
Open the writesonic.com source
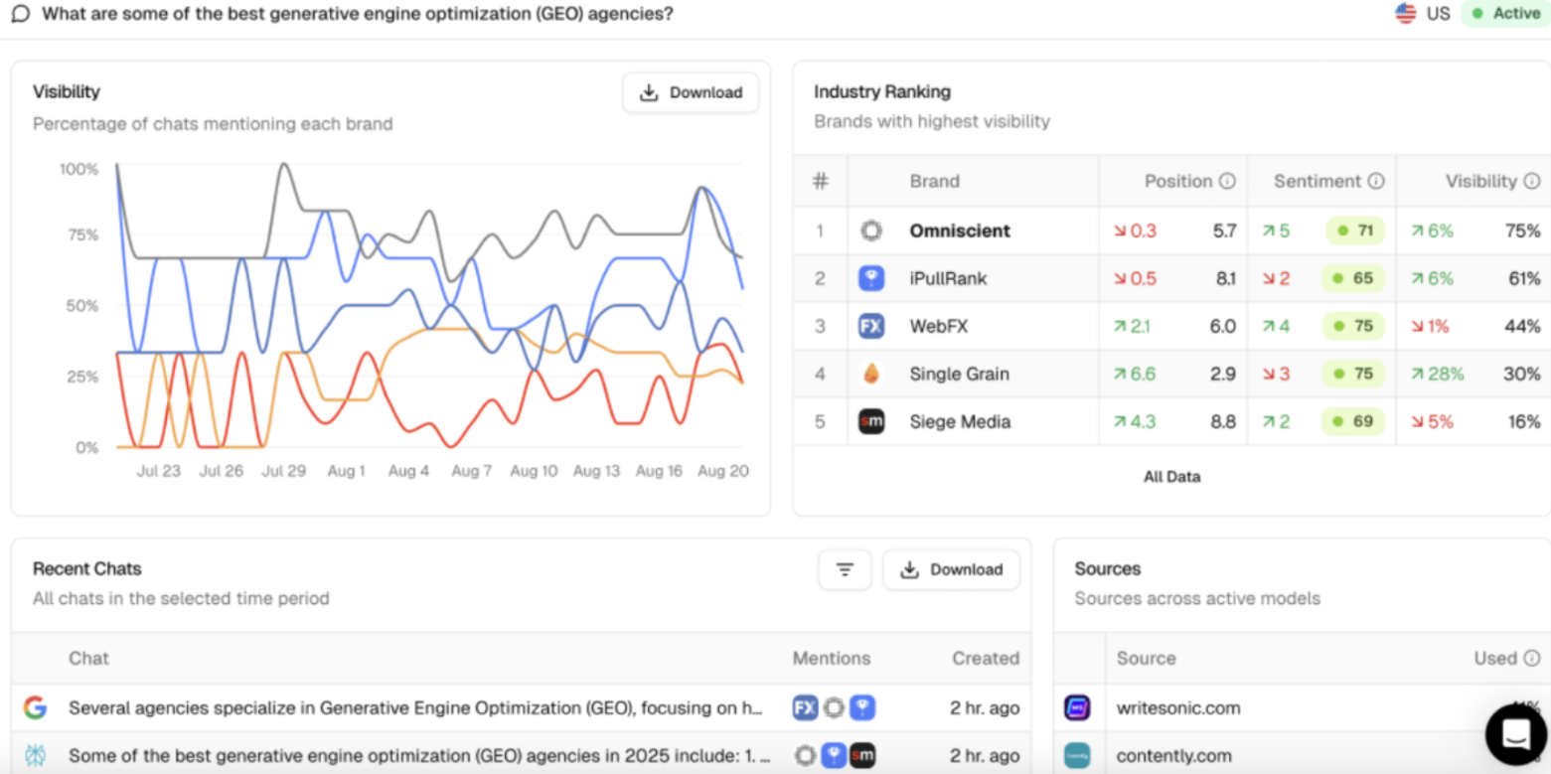1178,708
